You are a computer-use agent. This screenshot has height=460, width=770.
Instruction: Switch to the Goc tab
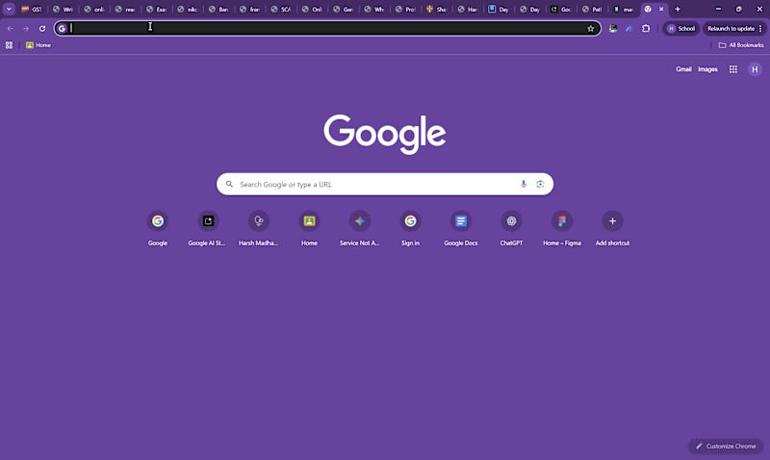561,9
